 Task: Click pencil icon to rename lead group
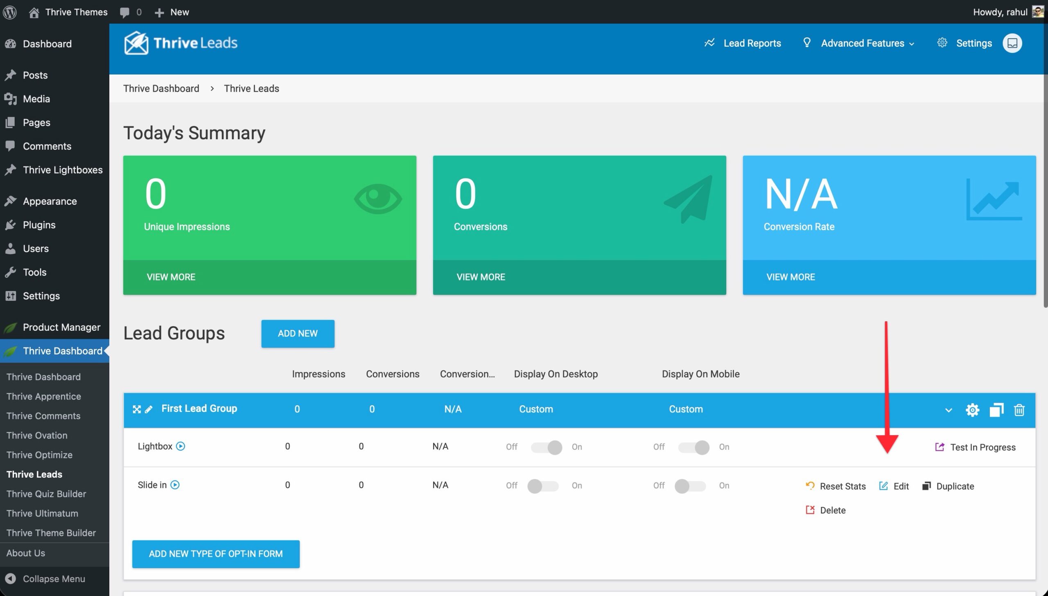tap(149, 409)
